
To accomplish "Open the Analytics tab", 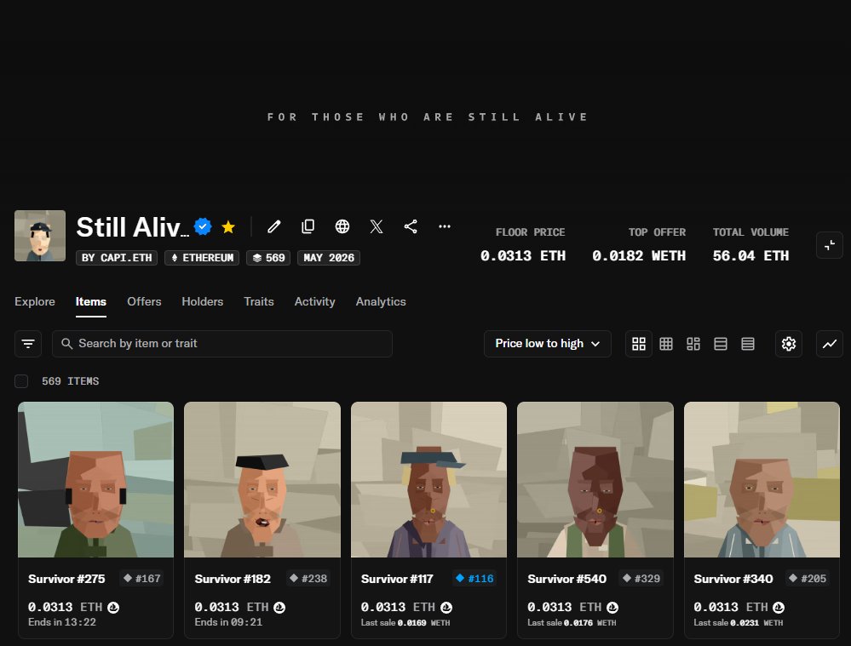I will [x=381, y=301].
